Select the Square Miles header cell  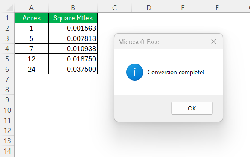pos(73,18)
